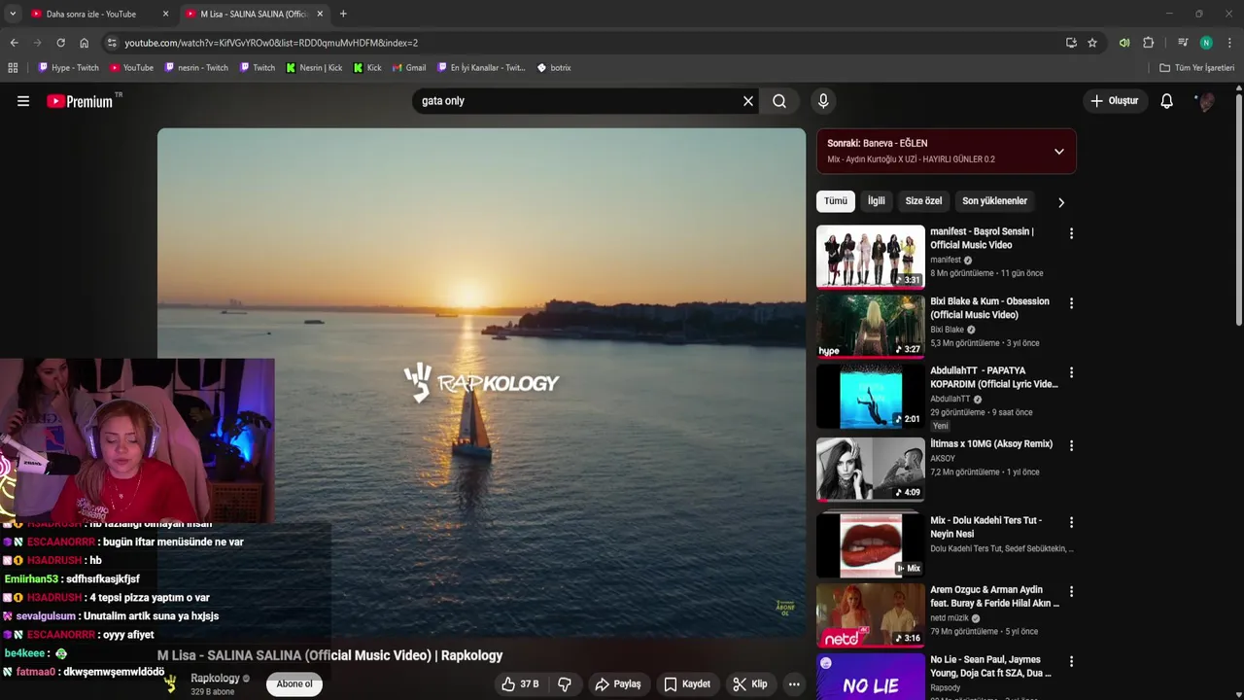Open Hype - Twitch bookmark
This screenshot has height=700, width=1244.
coord(68,68)
